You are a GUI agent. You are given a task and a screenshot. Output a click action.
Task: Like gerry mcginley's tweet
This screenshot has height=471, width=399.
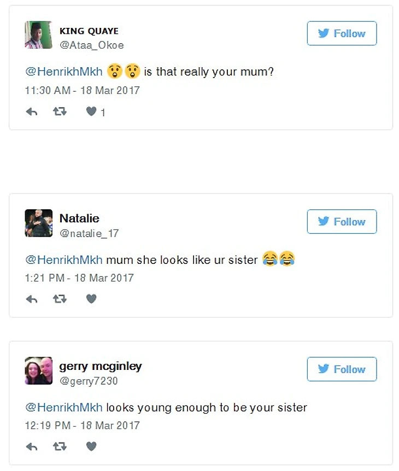(x=91, y=446)
